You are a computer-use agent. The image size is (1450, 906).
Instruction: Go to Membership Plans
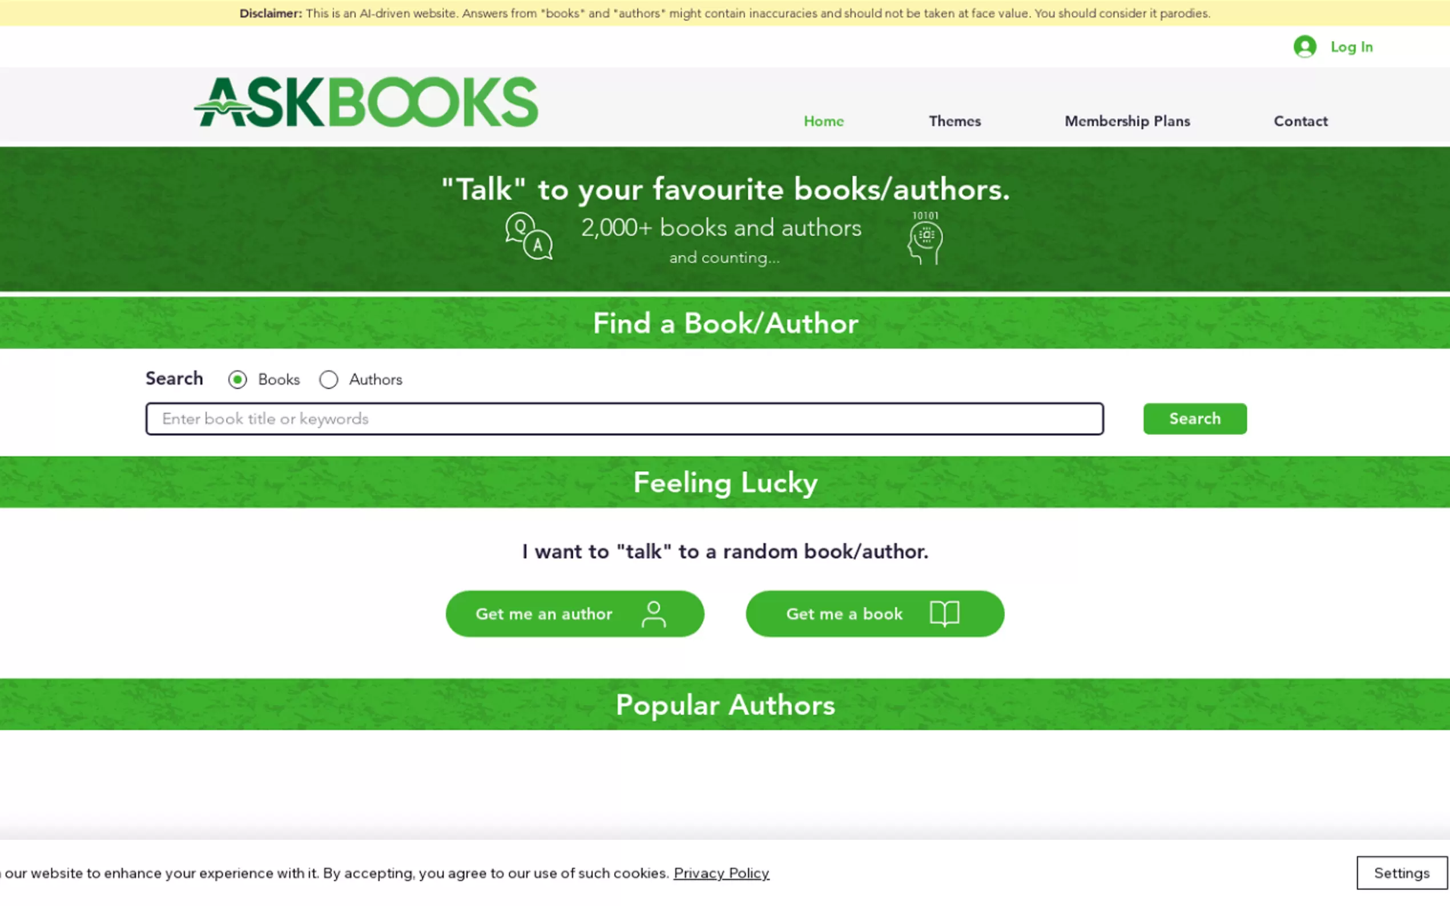1127,121
